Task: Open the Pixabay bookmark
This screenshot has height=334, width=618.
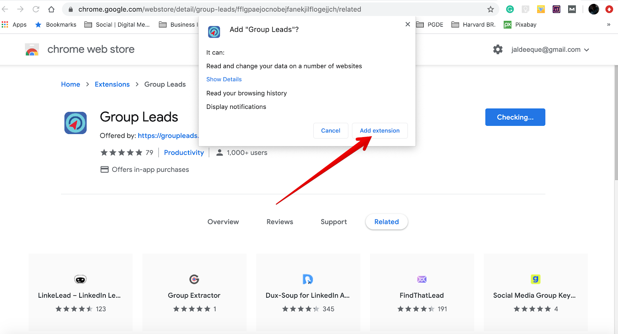Action: tap(520, 25)
